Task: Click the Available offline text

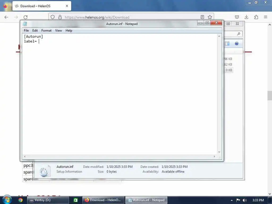Action: coord(173,172)
